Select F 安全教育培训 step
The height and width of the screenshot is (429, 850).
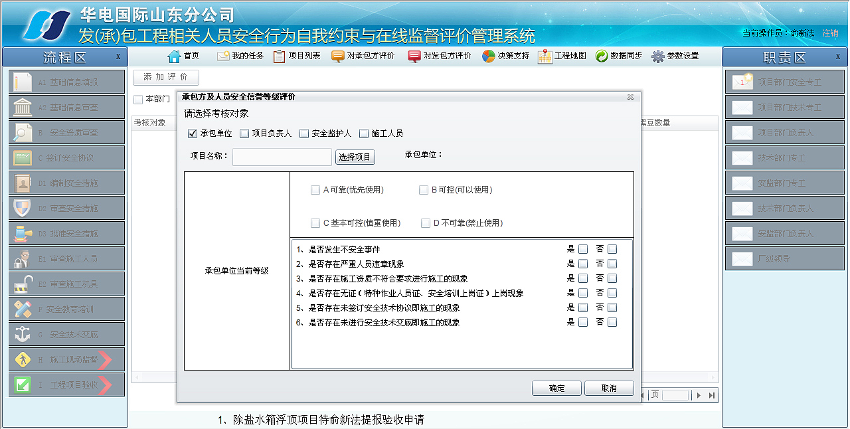click(67, 309)
